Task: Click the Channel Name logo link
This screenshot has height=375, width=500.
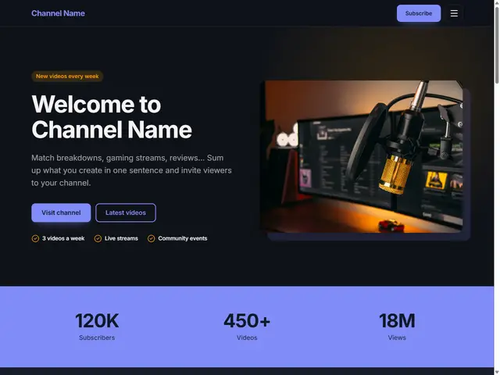Action: click(58, 13)
